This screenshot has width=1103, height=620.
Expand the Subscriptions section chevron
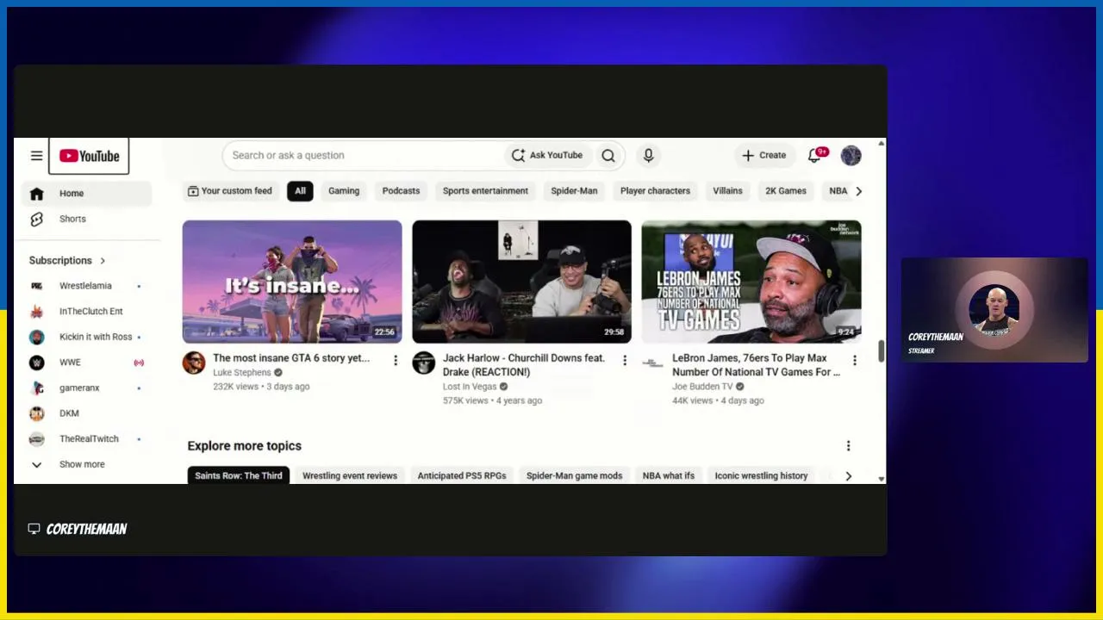click(103, 261)
